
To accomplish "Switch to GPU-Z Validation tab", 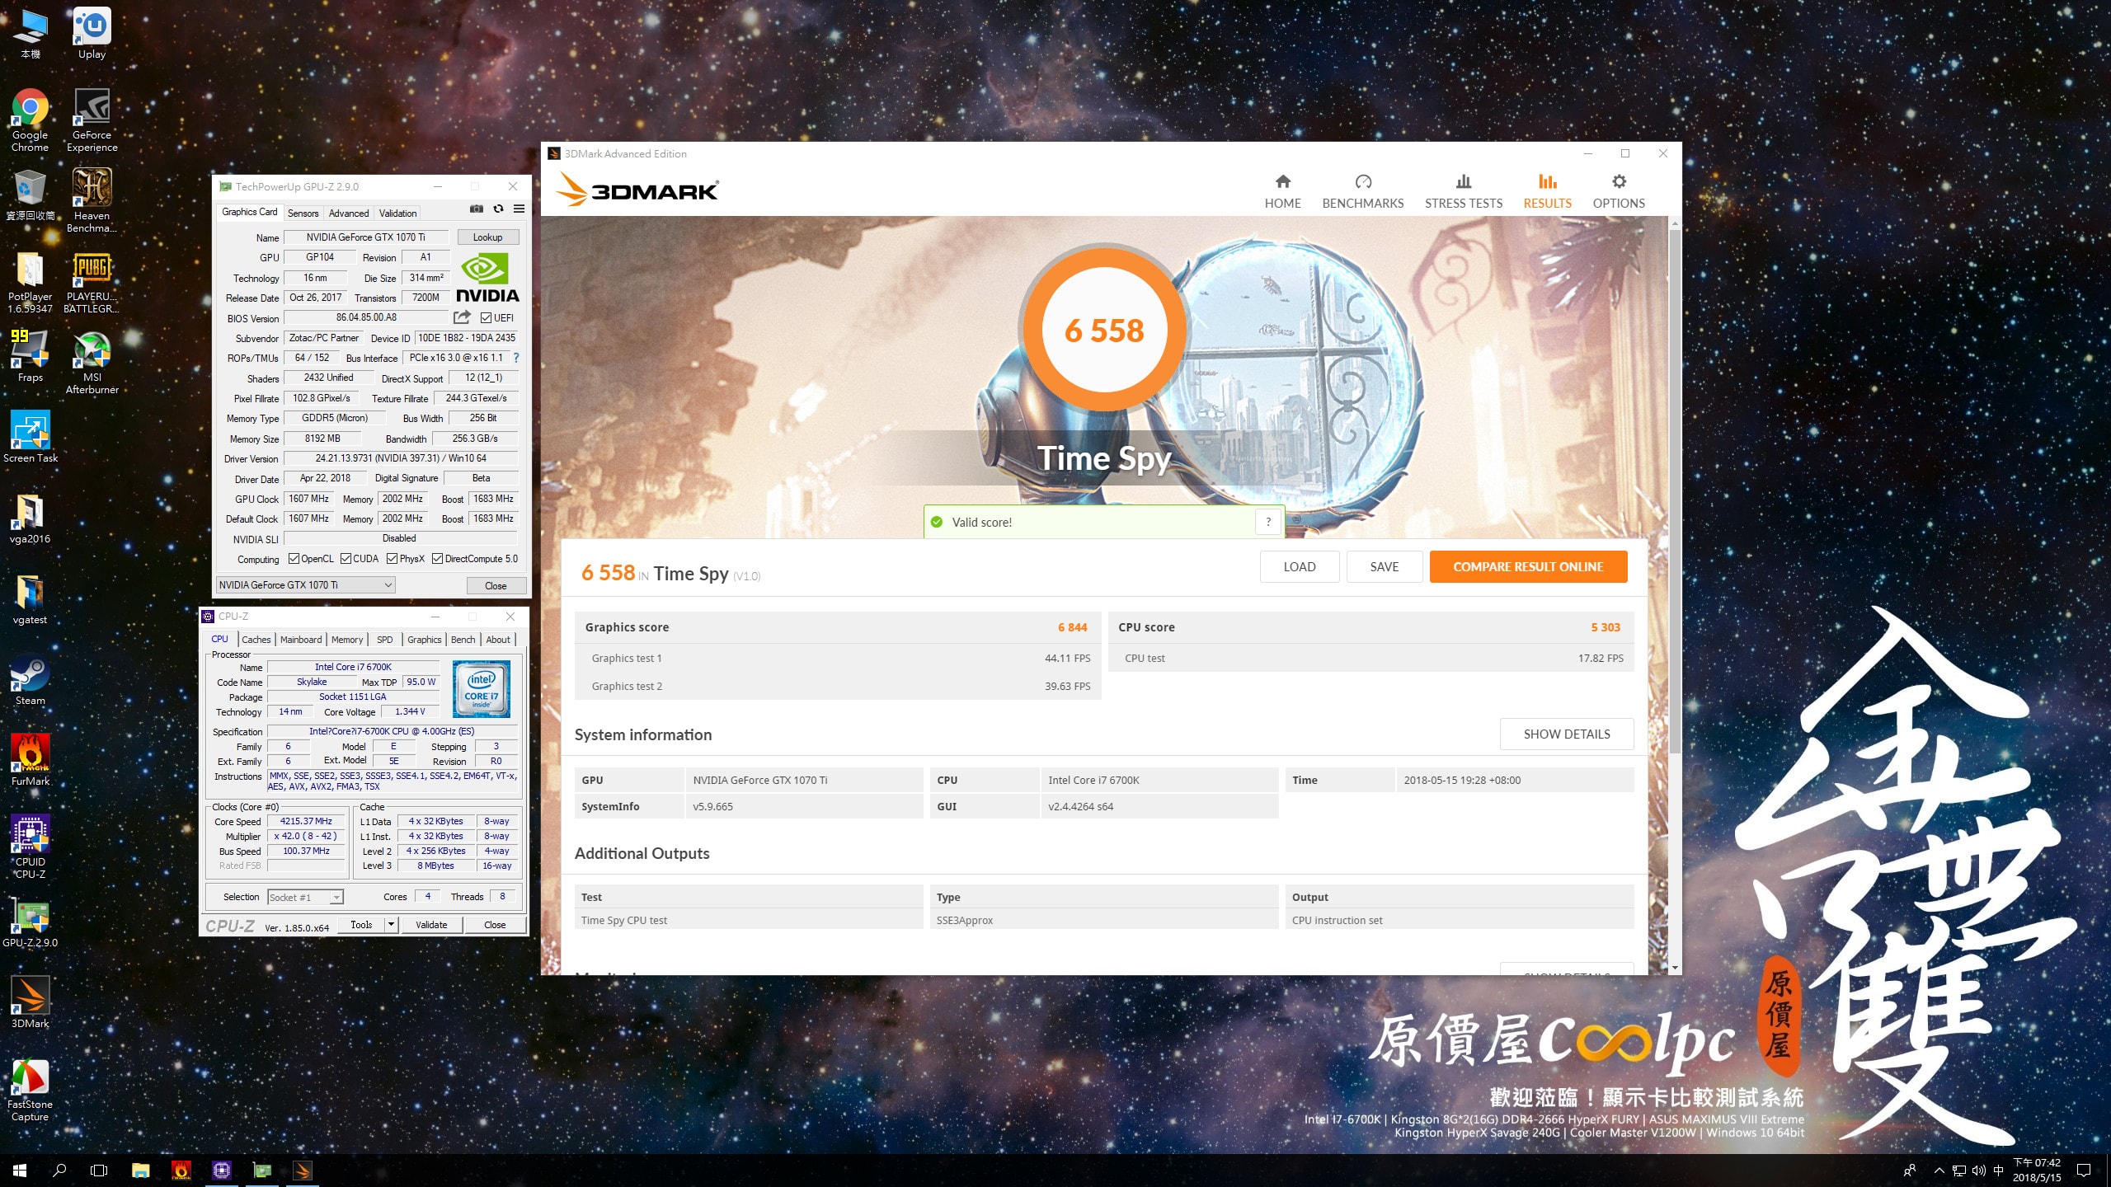I will 397,213.
